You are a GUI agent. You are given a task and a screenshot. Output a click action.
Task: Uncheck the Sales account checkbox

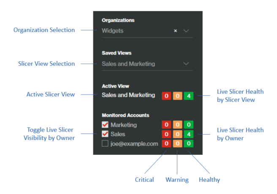105,134
